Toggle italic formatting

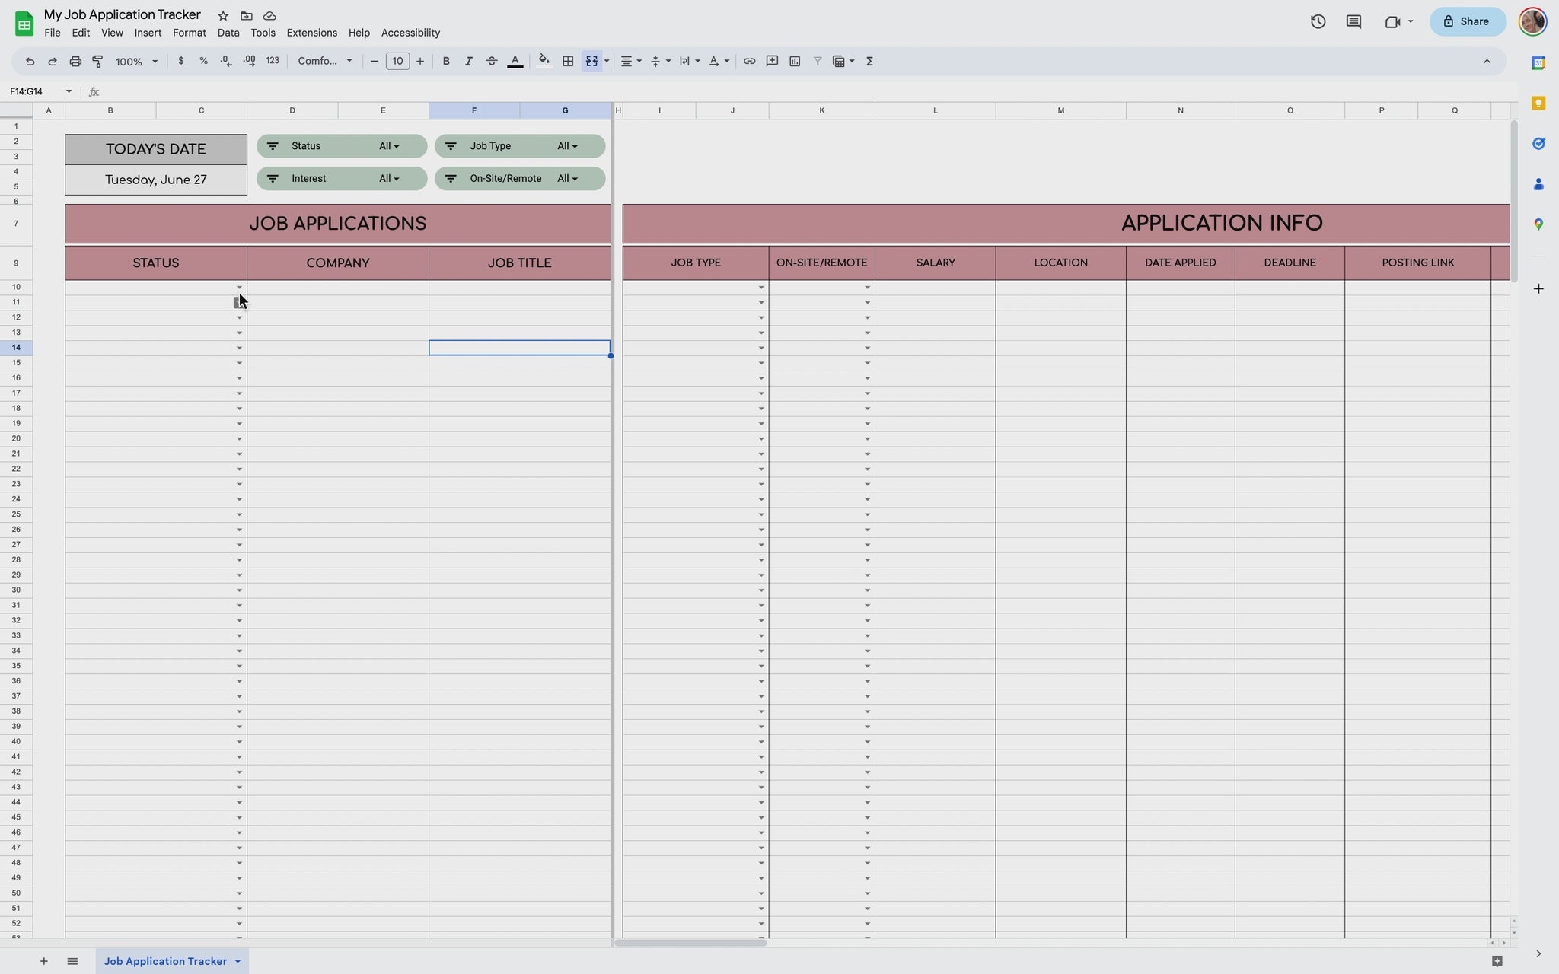(468, 61)
